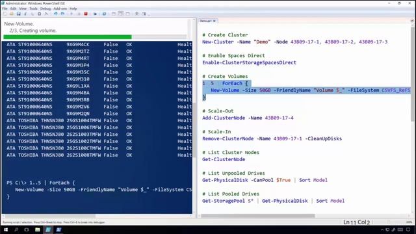Click the blue Undo arrow icon
This screenshot has height=234, width=416.
(x=55, y=14)
